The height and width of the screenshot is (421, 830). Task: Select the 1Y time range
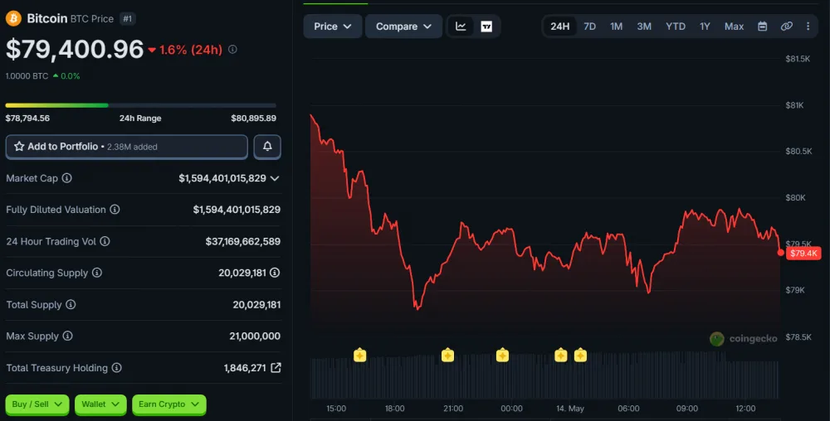(x=705, y=27)
